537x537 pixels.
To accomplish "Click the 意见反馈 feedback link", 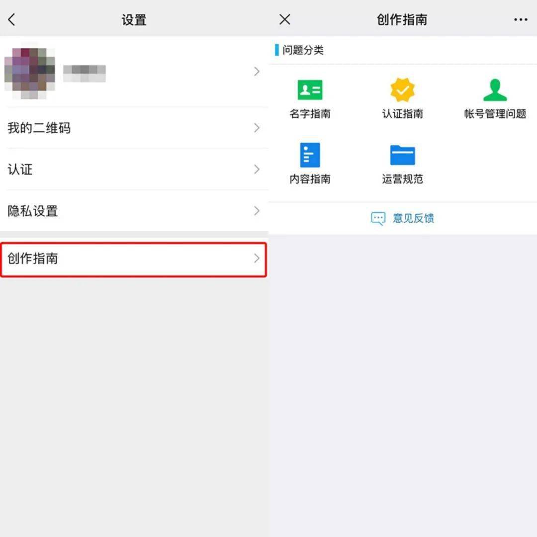I will pyautogui.click(x=413, y=218).
